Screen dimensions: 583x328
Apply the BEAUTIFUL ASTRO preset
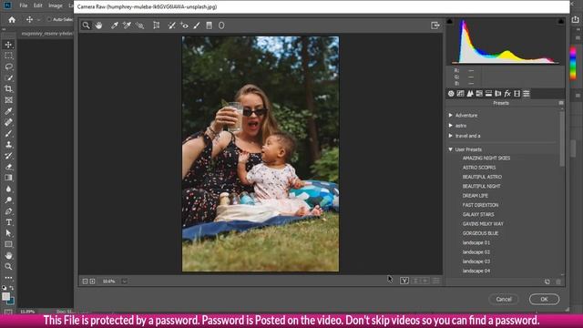pos(482,177)
